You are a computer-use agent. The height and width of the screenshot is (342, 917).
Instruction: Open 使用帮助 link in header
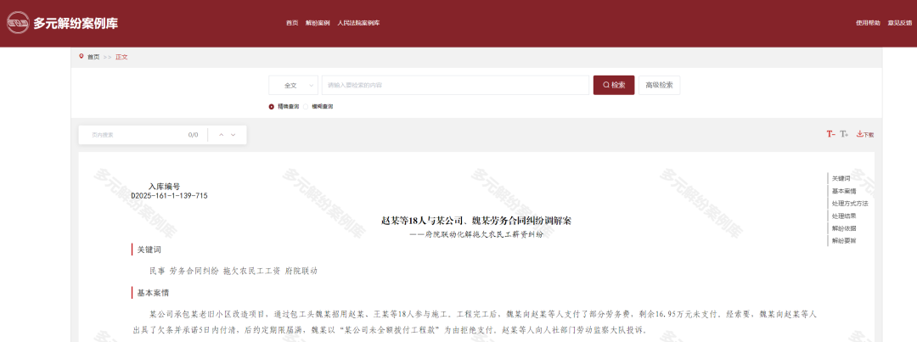pos(868,23)
